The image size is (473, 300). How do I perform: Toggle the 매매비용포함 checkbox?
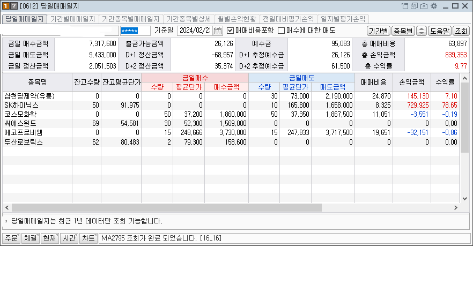(231, 31)
